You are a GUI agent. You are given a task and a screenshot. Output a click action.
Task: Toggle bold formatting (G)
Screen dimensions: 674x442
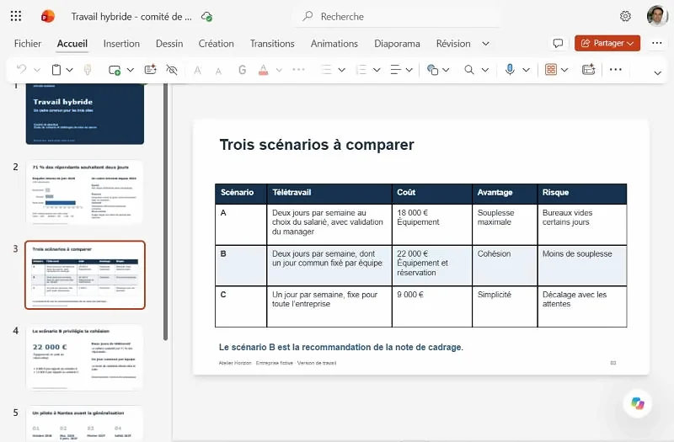coord(242,70)
